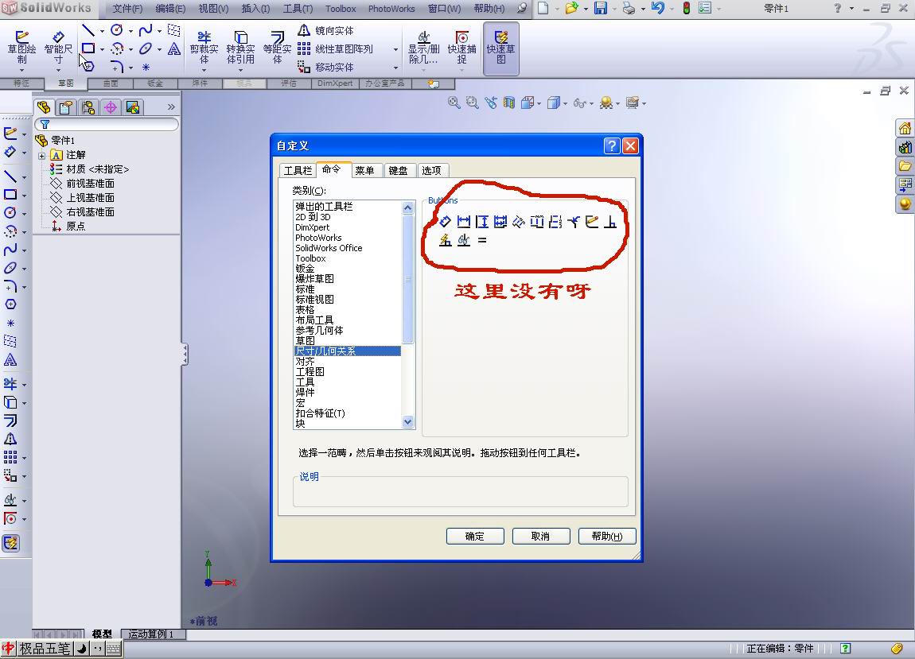915x659 pixels.
Task: Click 镜向实体 Mirror Entities
Action: coord(326,30)
